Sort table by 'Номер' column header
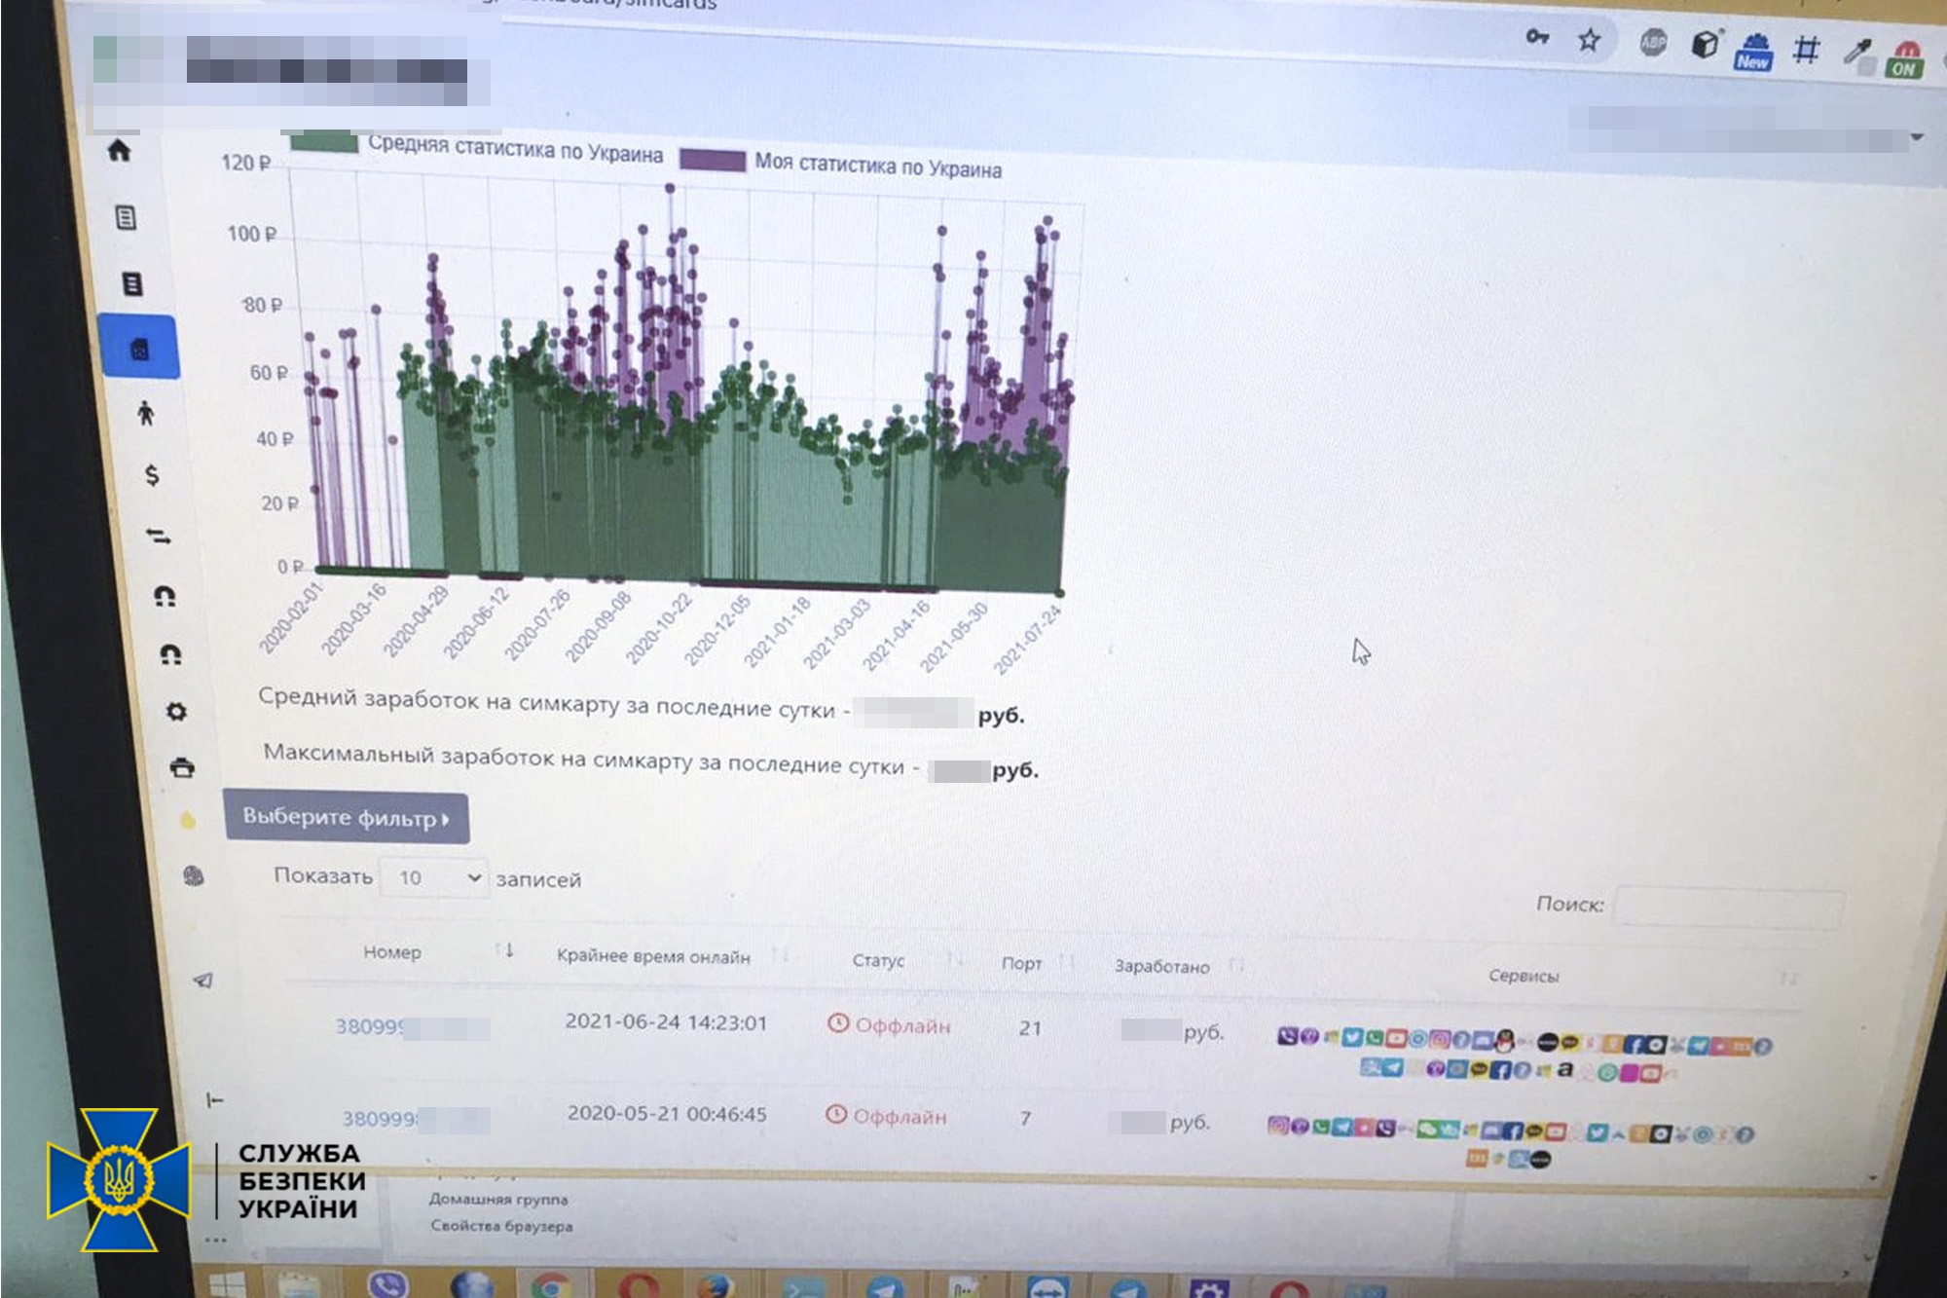Screen dimensions: 1947x1298 [392, 952]
